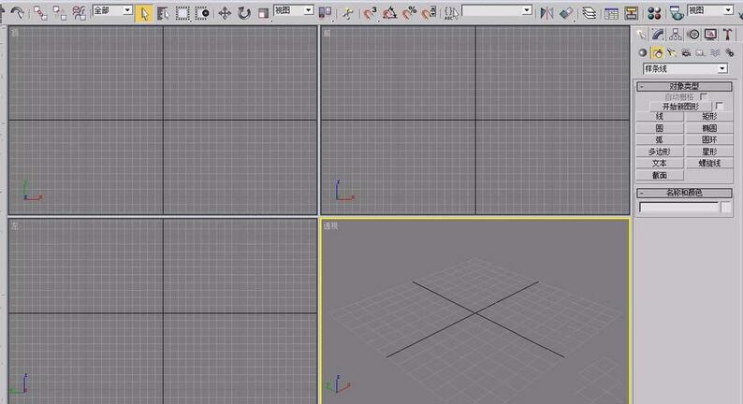Toggle the 开始新图形 checkbox

[720, 106]
